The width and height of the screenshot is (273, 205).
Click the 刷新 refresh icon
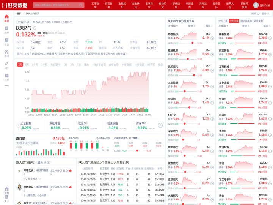tap(258, 14)
